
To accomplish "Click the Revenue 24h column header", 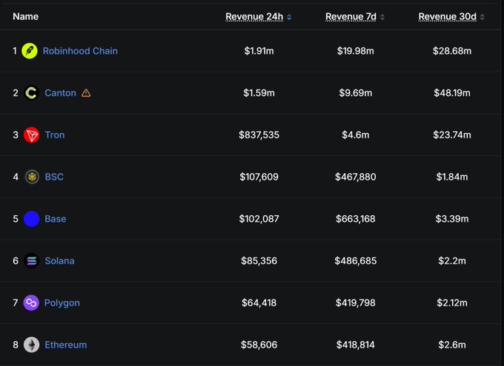I will coord(254,16).
